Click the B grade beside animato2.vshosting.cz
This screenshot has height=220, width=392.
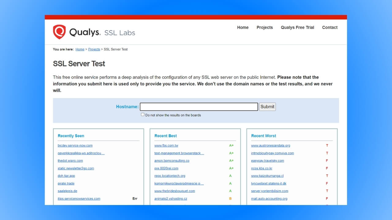(x=230, y=199)
